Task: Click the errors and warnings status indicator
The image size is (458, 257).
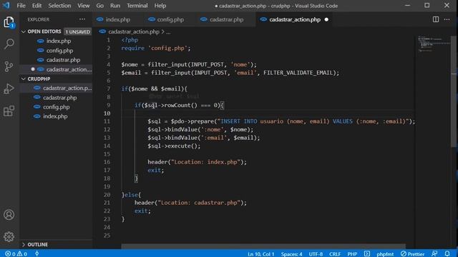Action: tap(16, 254)
